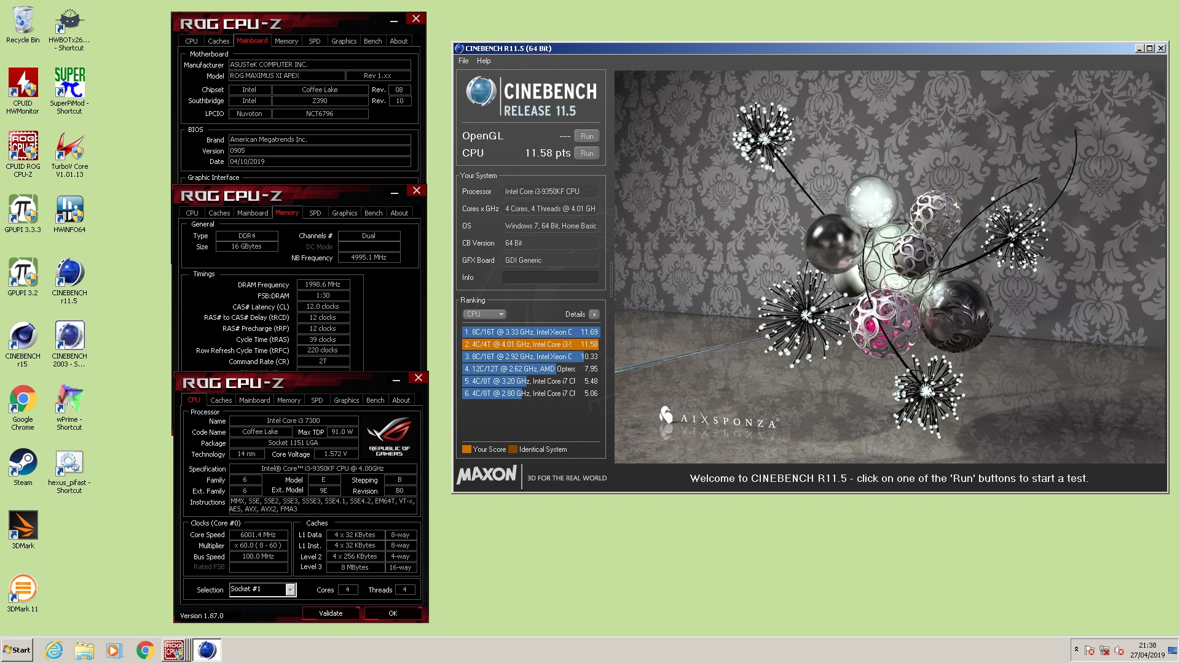Open the Help menu in Cinebench
1180x663 pixels.
pos(484,61)
